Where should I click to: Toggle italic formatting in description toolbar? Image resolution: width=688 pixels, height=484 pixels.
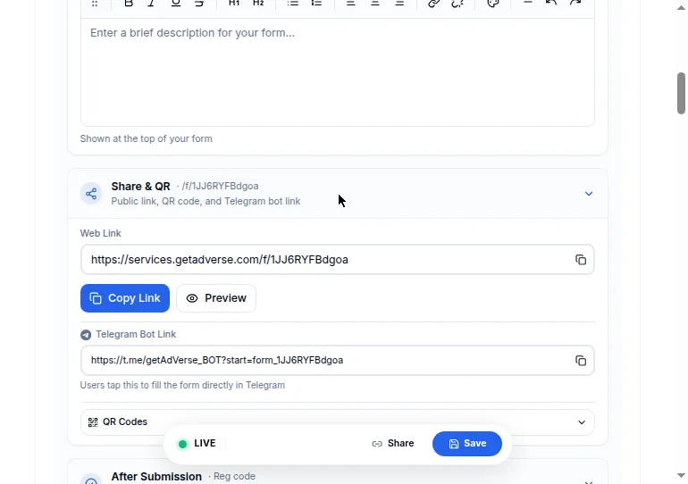point(151,4)
